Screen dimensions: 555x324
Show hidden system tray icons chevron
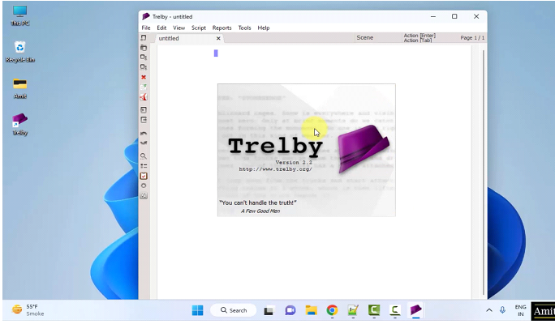coord(489,310)
